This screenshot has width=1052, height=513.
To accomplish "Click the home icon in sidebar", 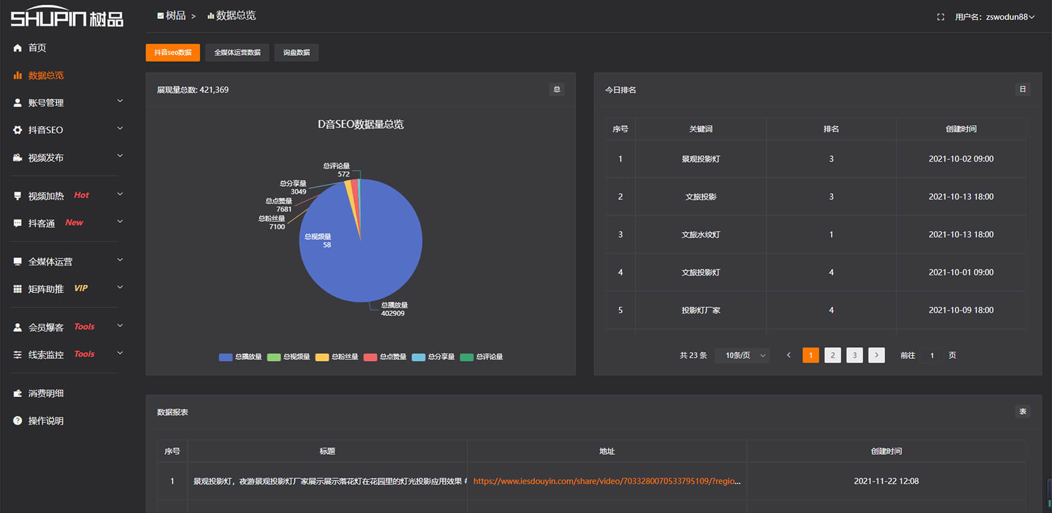I will pos(18,48).
